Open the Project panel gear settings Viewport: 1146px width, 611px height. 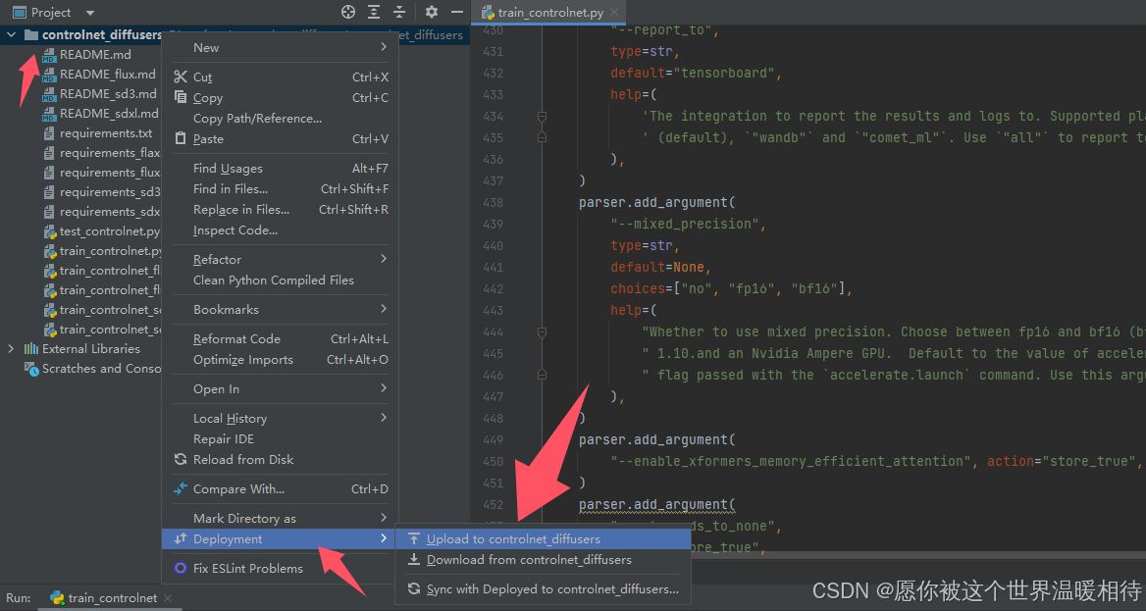432,12
